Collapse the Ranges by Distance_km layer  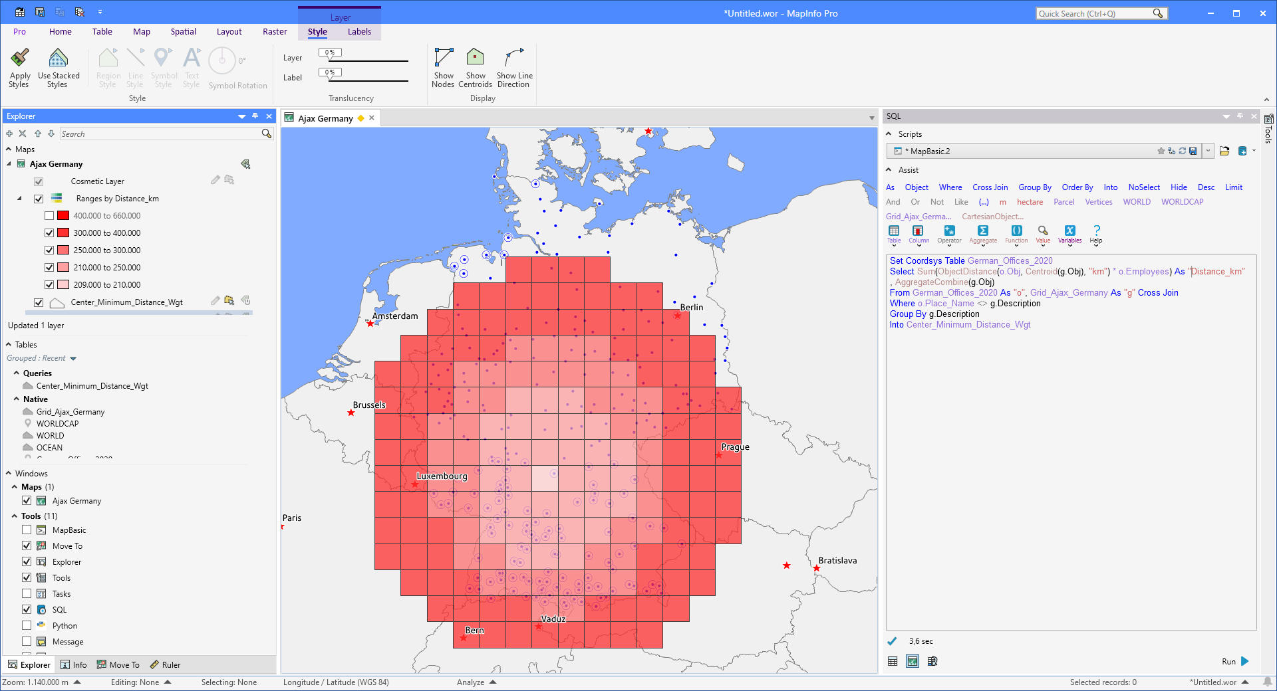(x=19, y=198)
